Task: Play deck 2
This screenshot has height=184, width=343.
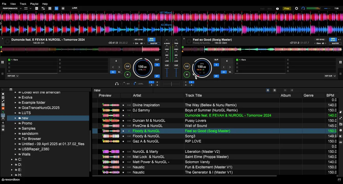Action: pyautogui.click(x=187, y=75)
